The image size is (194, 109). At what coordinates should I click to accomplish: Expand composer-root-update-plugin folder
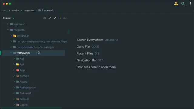11,47
